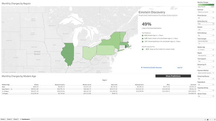Click the green icon beside 3.37 predictor
The image size is (216, 121).
(142, 41)
